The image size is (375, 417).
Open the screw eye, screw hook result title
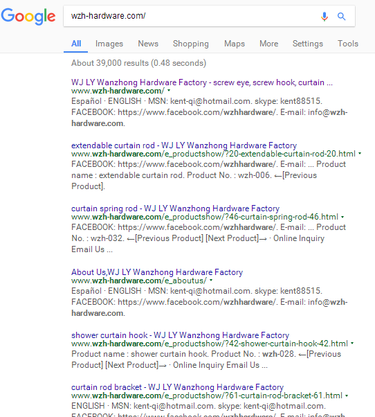[x=202, y=82]
